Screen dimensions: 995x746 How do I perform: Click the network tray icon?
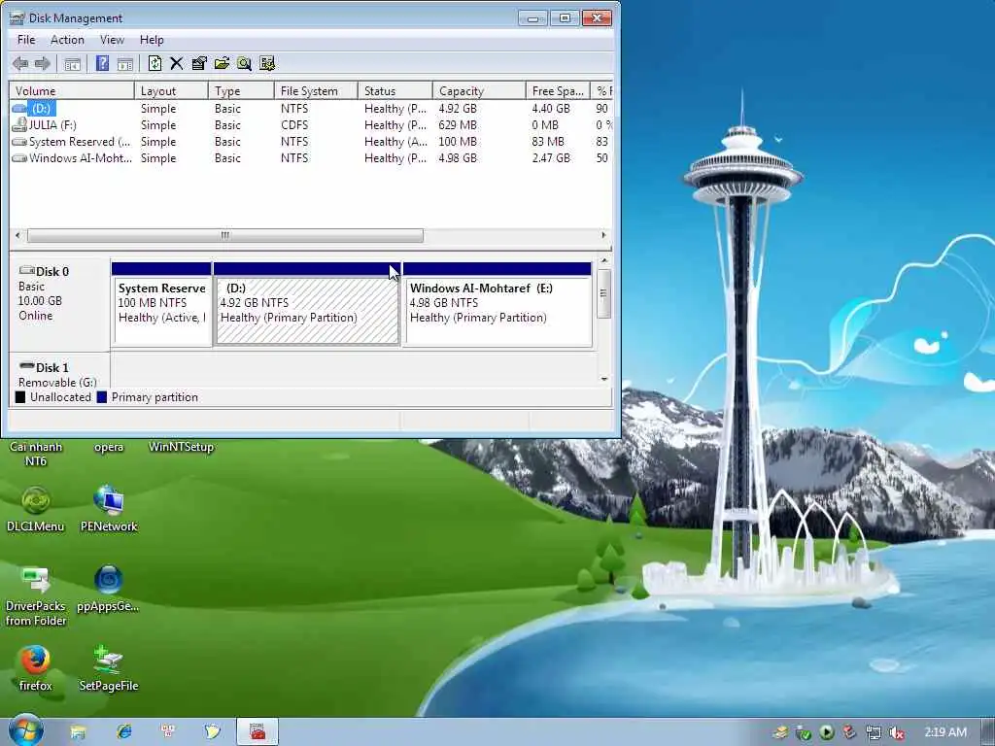(x=874, y=733)
